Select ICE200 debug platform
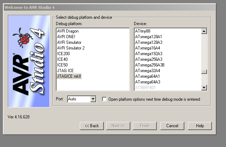This screenshot has height=147, width=226. (x=64, y=53)
